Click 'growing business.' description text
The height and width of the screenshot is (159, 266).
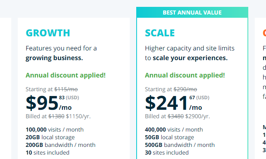[54, 58]
